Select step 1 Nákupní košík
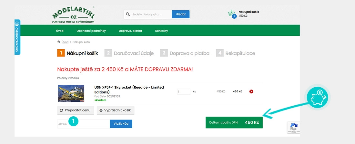Viewport: 355px width, 144px height. (x=78, y=53)
